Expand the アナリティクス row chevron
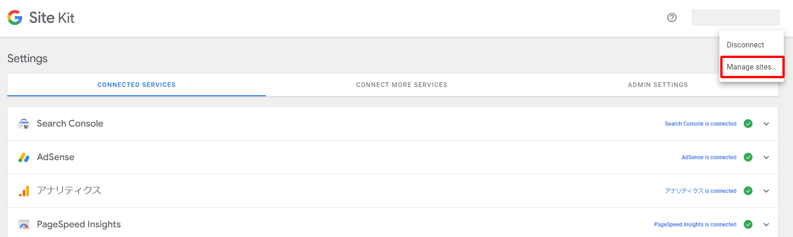Image resolution: width=793 pixels, height=237 pixels. 766,191
